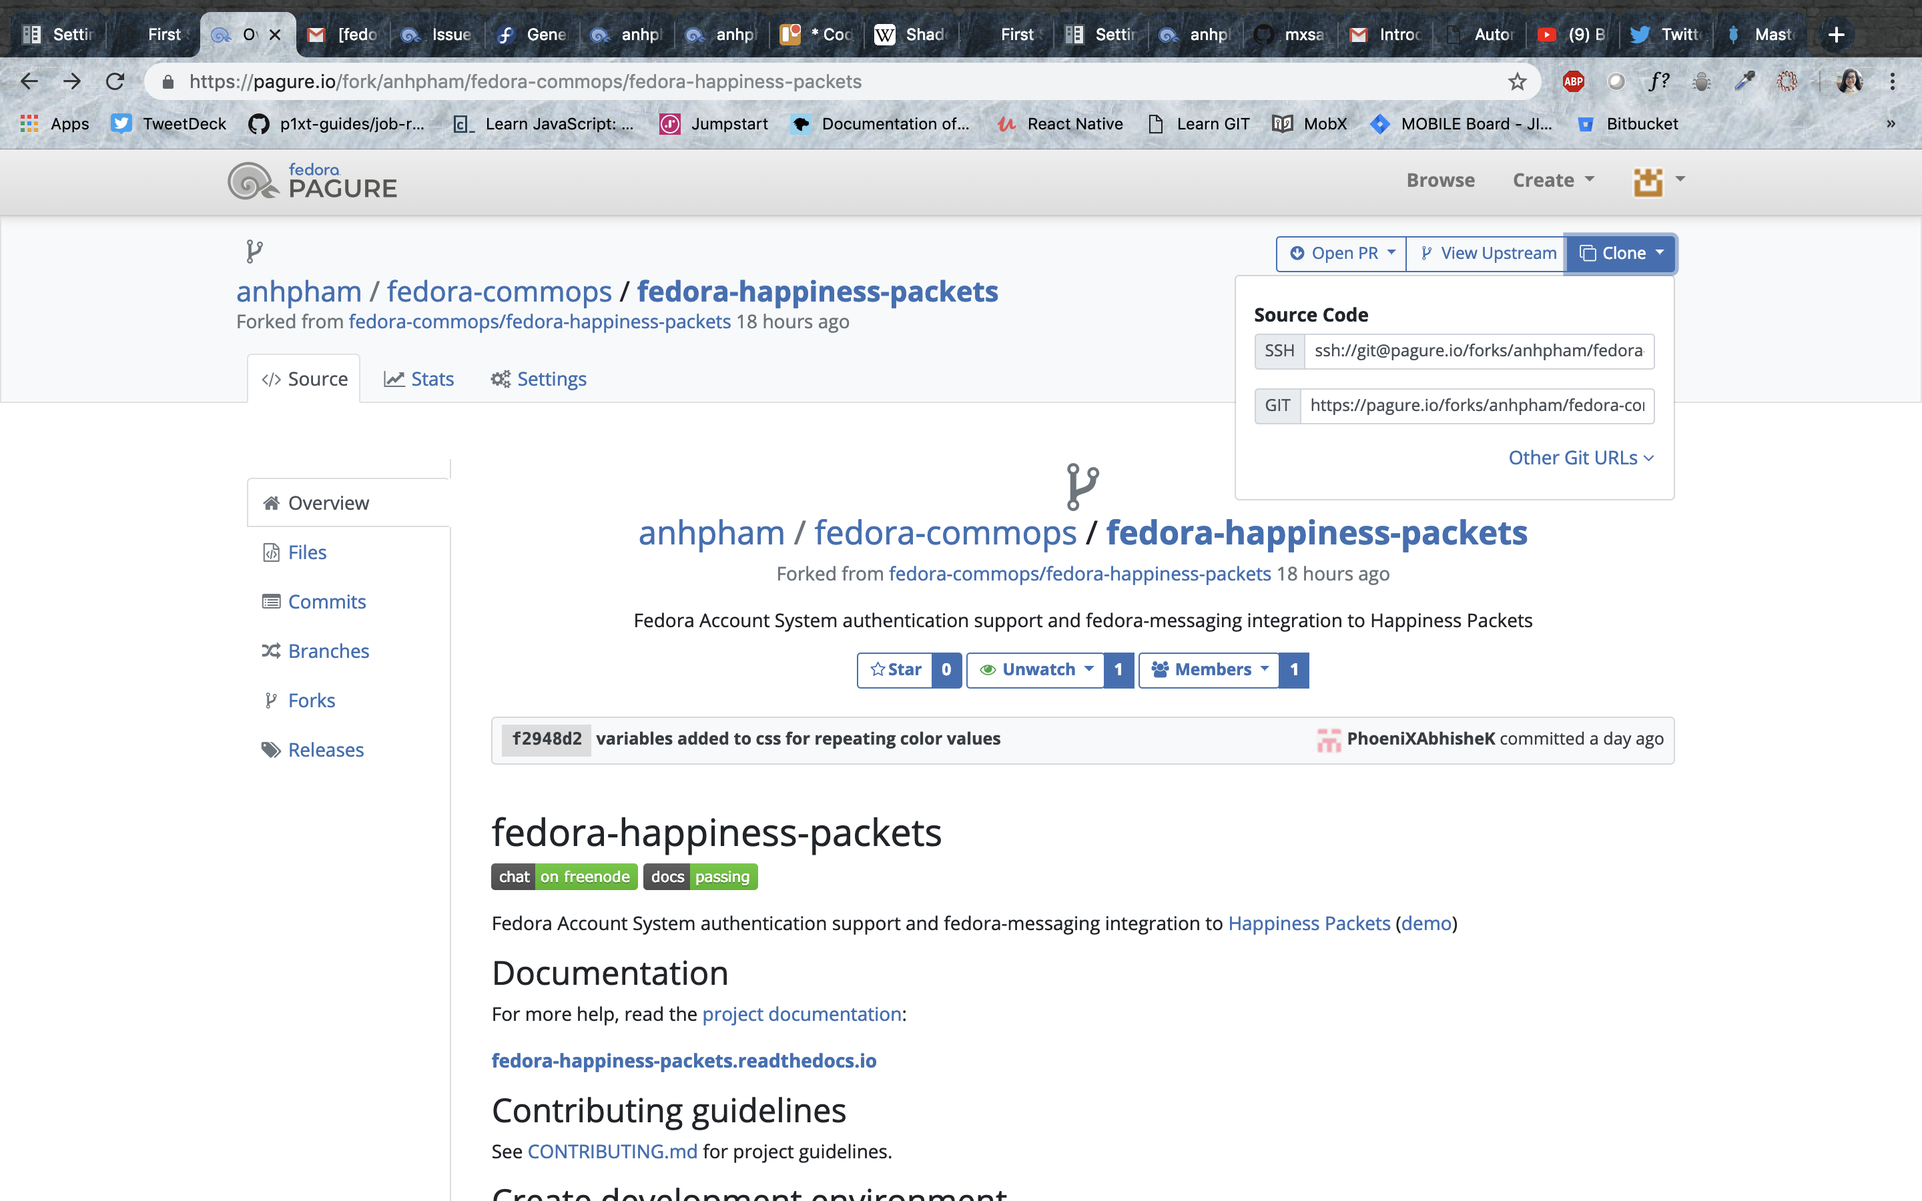Switch to the Twitter browser tab
The width and height of the screenshot is (1922, 1201).
coord(1664,34)
